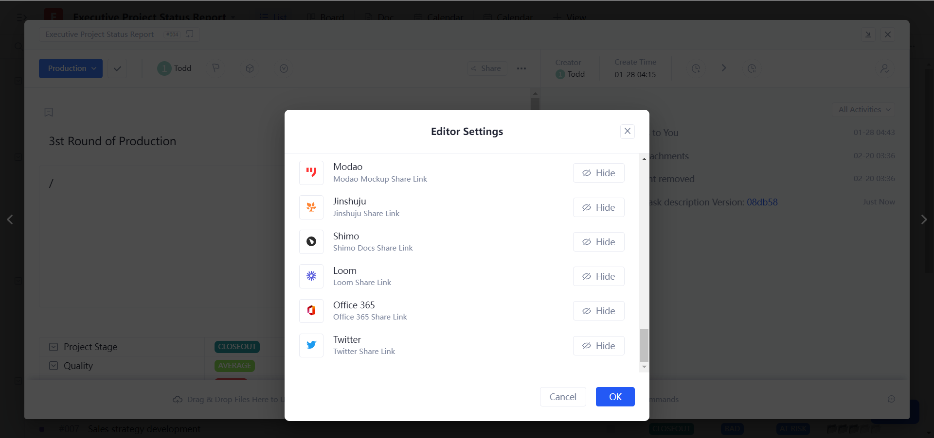Click the Modao app icon
Viewport: 934px width, 438px height.
click(311, 173)
